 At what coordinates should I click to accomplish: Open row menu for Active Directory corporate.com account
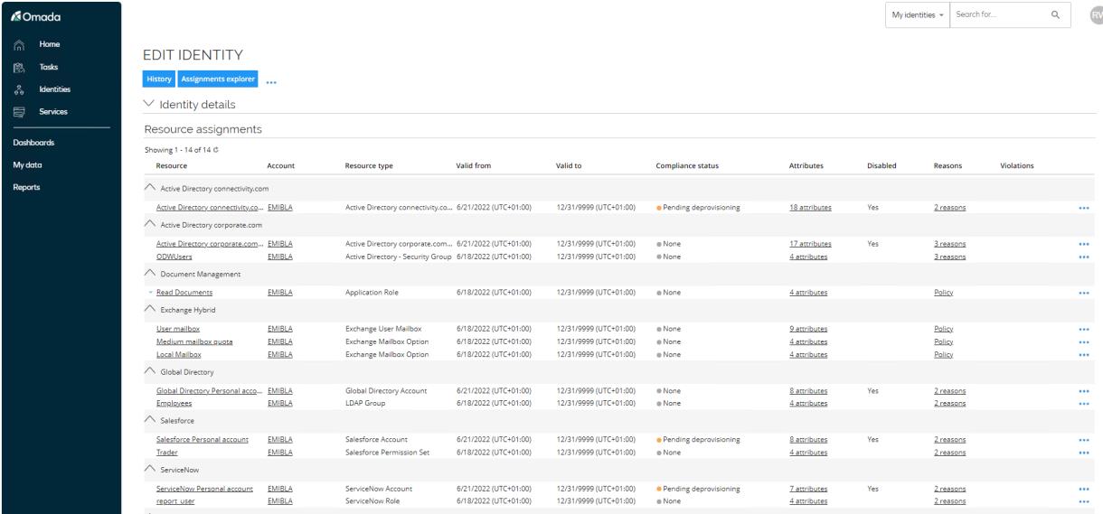[1084, 244]
